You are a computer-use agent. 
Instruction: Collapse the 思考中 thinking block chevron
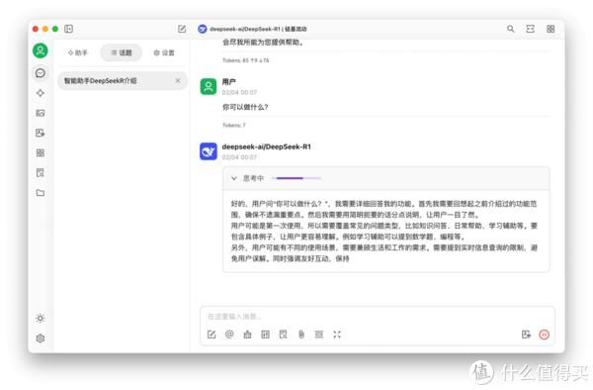[234, 178]
